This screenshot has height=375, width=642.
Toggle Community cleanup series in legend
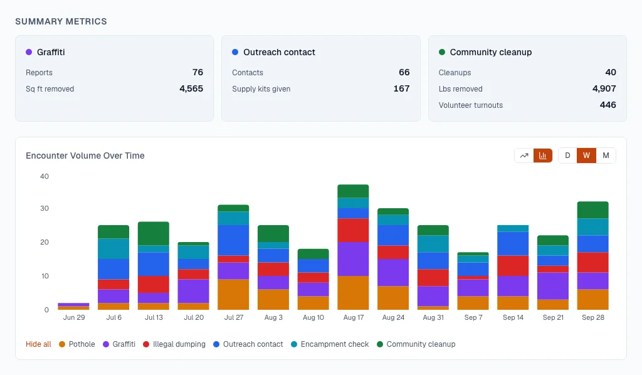point(416,344)
